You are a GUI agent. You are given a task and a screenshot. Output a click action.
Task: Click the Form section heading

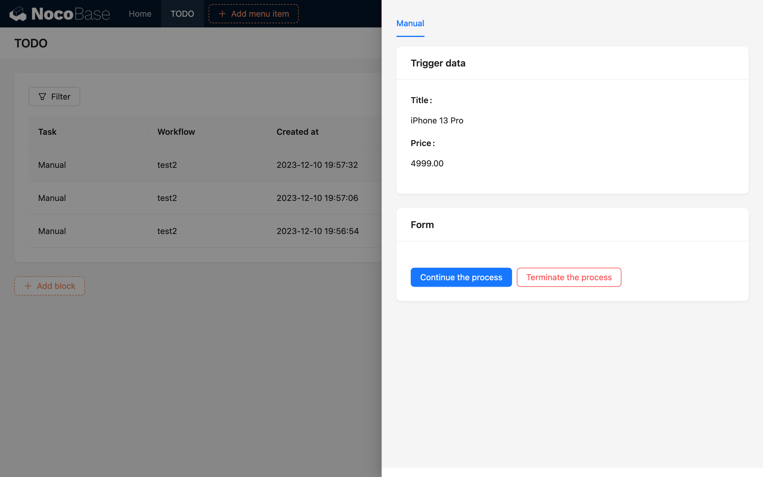point(422,224)
